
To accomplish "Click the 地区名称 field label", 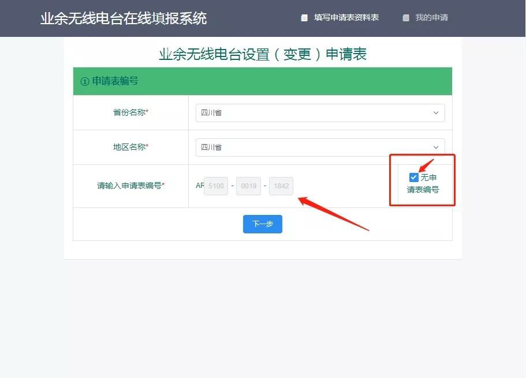I will [x=130, y=148].
